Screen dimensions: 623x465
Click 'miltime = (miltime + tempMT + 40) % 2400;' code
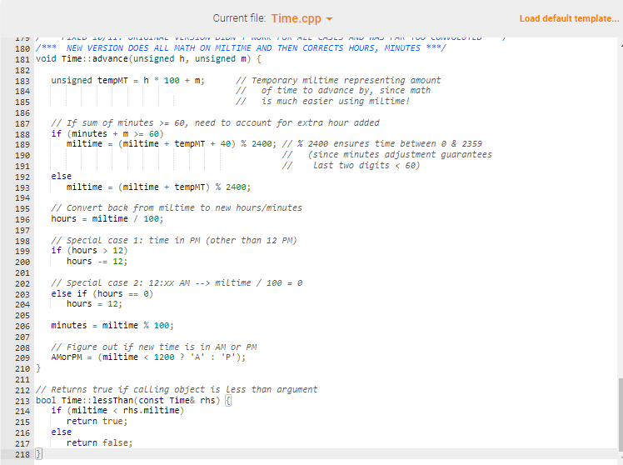(x=172, y=144)
